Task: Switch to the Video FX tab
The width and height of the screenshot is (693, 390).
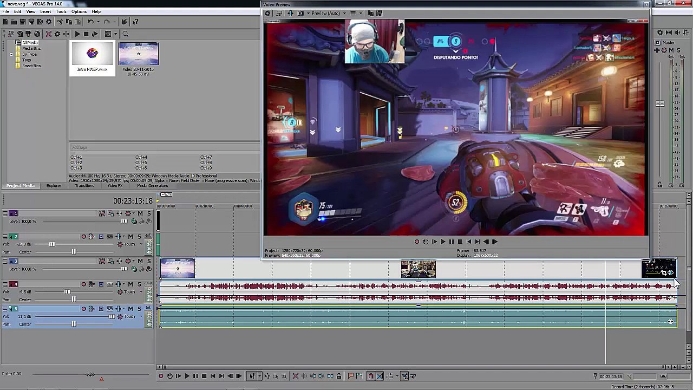Action: (x=115, y=186)
